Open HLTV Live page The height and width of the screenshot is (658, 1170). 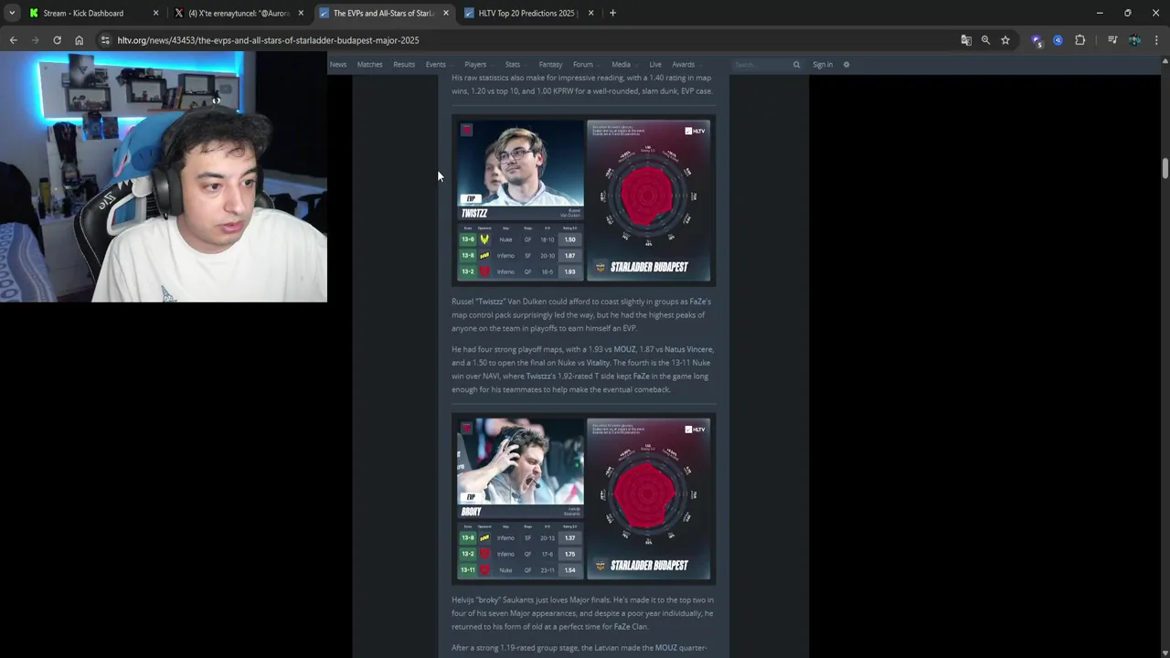pos(655,65)
